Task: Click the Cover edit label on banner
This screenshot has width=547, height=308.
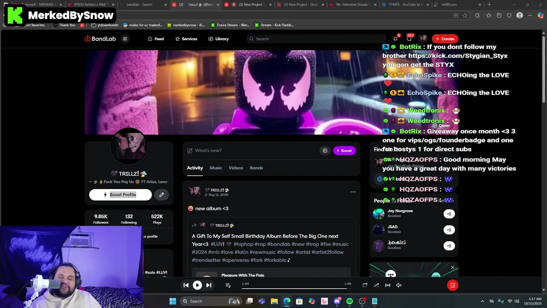Action: 441,126
